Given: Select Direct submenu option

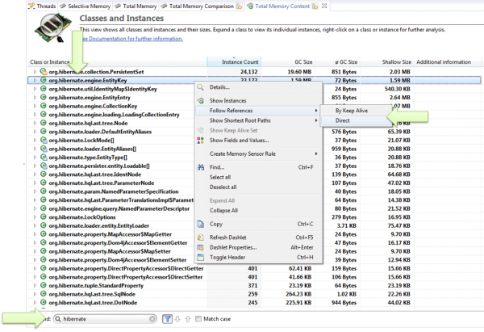Looking at the screenshot, I should tap(357, 120).
